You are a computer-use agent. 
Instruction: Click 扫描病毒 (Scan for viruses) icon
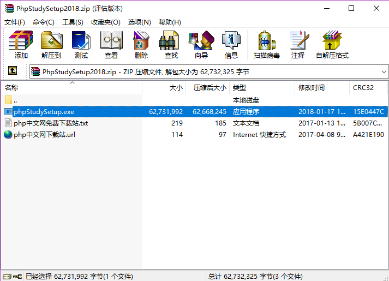pyautogui.click(x=267, y=44)
